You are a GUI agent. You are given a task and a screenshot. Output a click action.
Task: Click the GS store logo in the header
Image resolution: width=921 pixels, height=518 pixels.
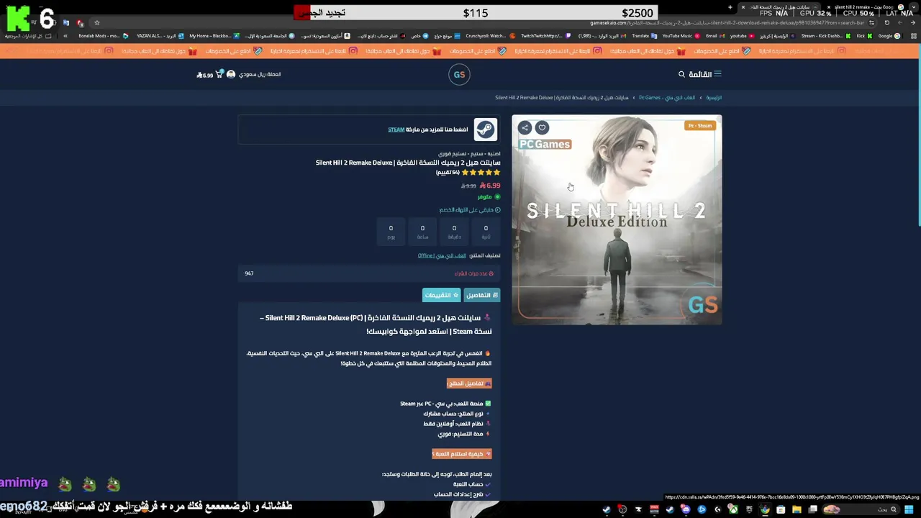459,74
